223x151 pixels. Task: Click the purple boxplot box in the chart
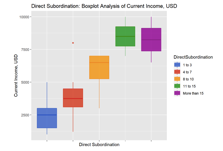tap(151, 39)
